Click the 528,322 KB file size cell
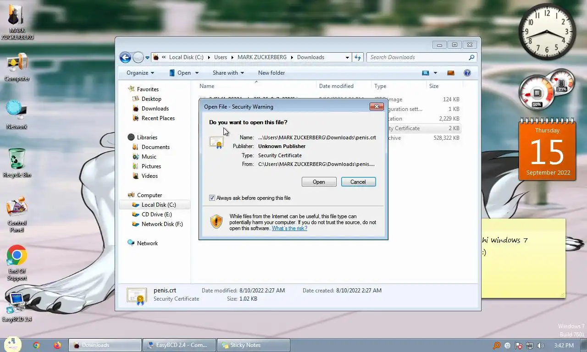This screenshot has width=587, height=352. coord(446,138)
